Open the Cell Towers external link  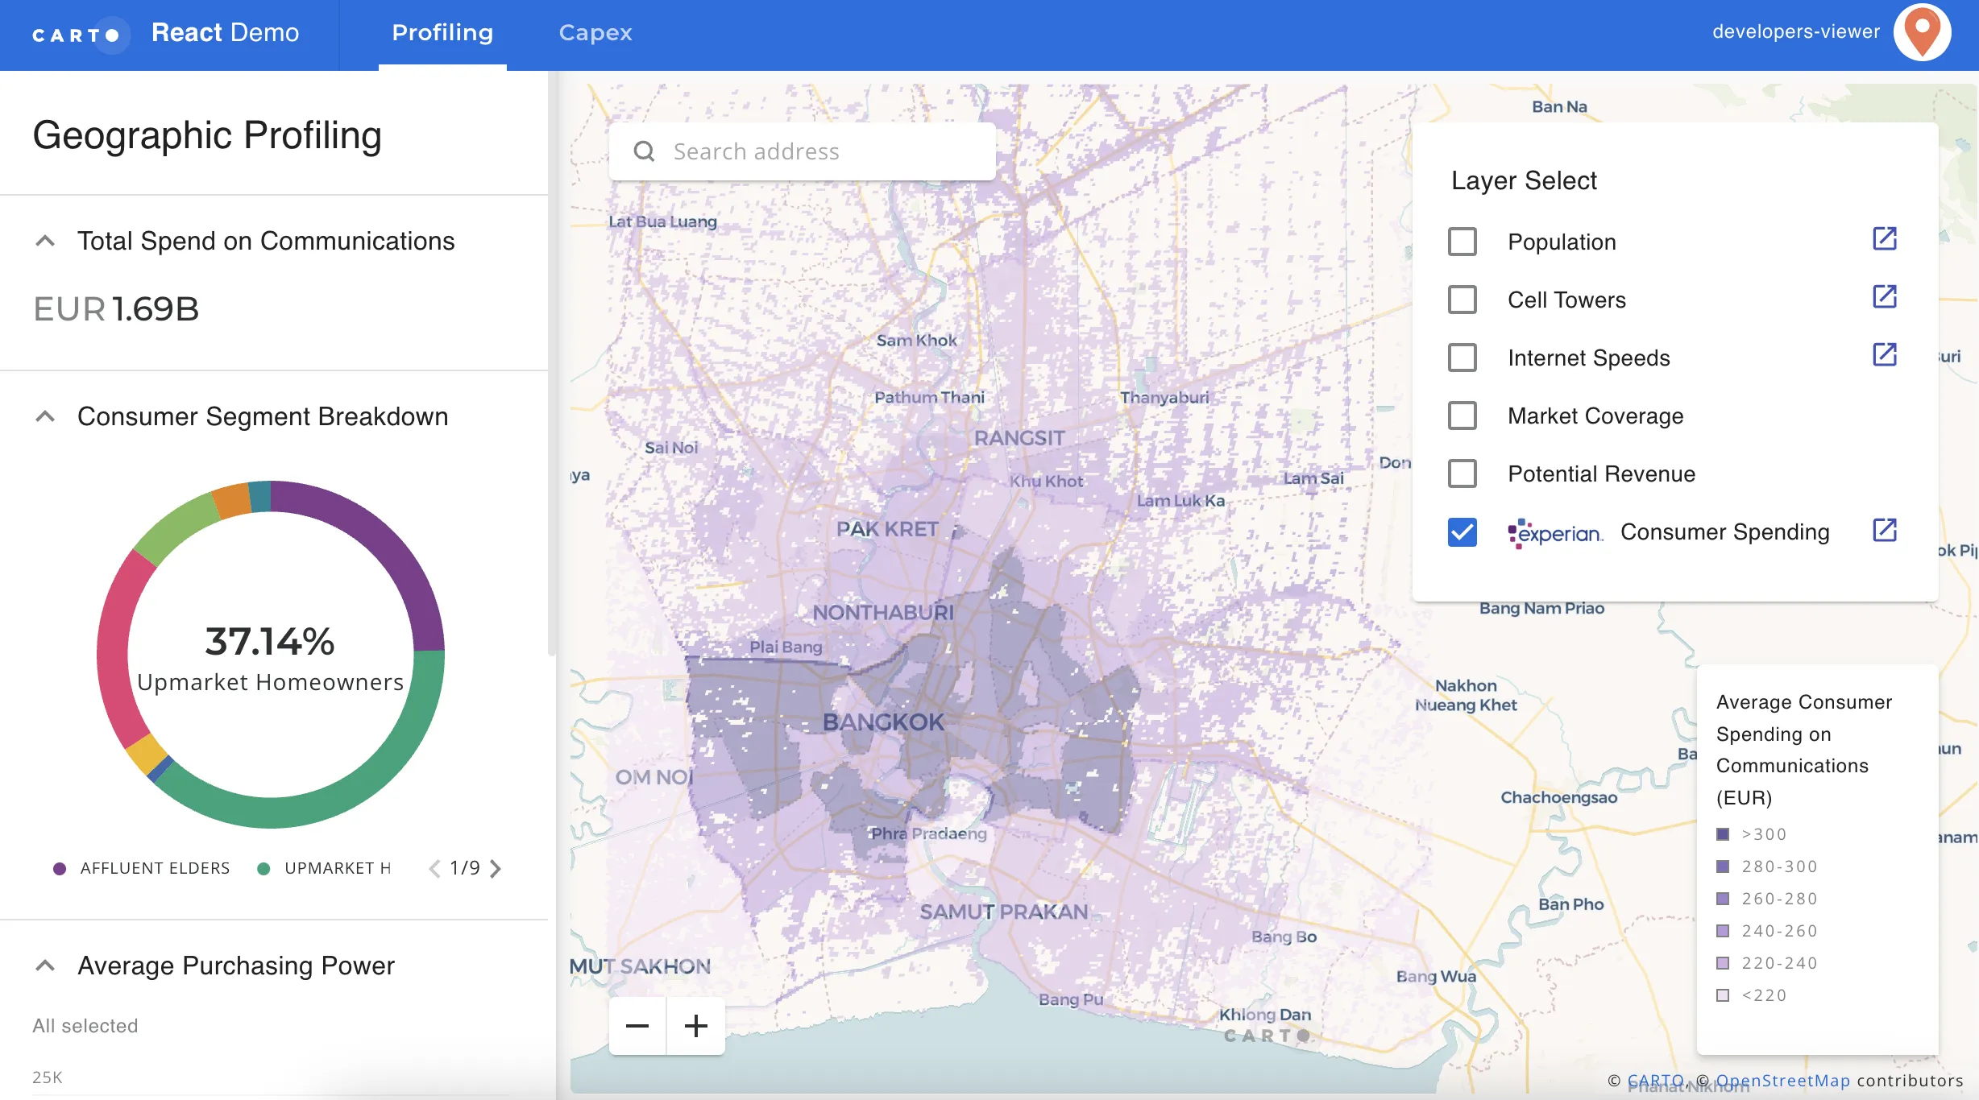1886,296
